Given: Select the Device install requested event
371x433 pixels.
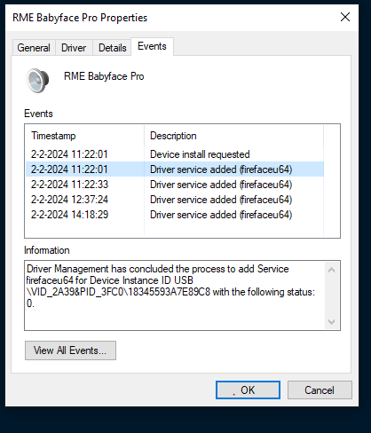Looking at the screenshot, I should pyautogui.click(x=175, y=154).
